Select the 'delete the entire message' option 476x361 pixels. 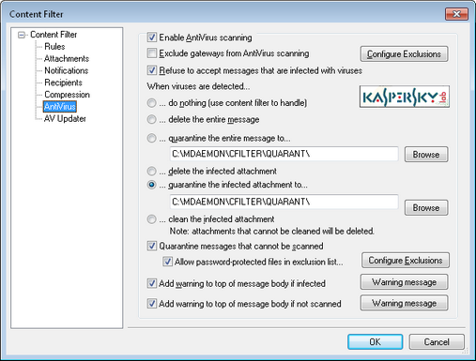[x=152, y=119]
